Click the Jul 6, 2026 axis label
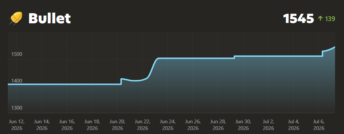The image size is (344, 134). click(x=319, y=125)
